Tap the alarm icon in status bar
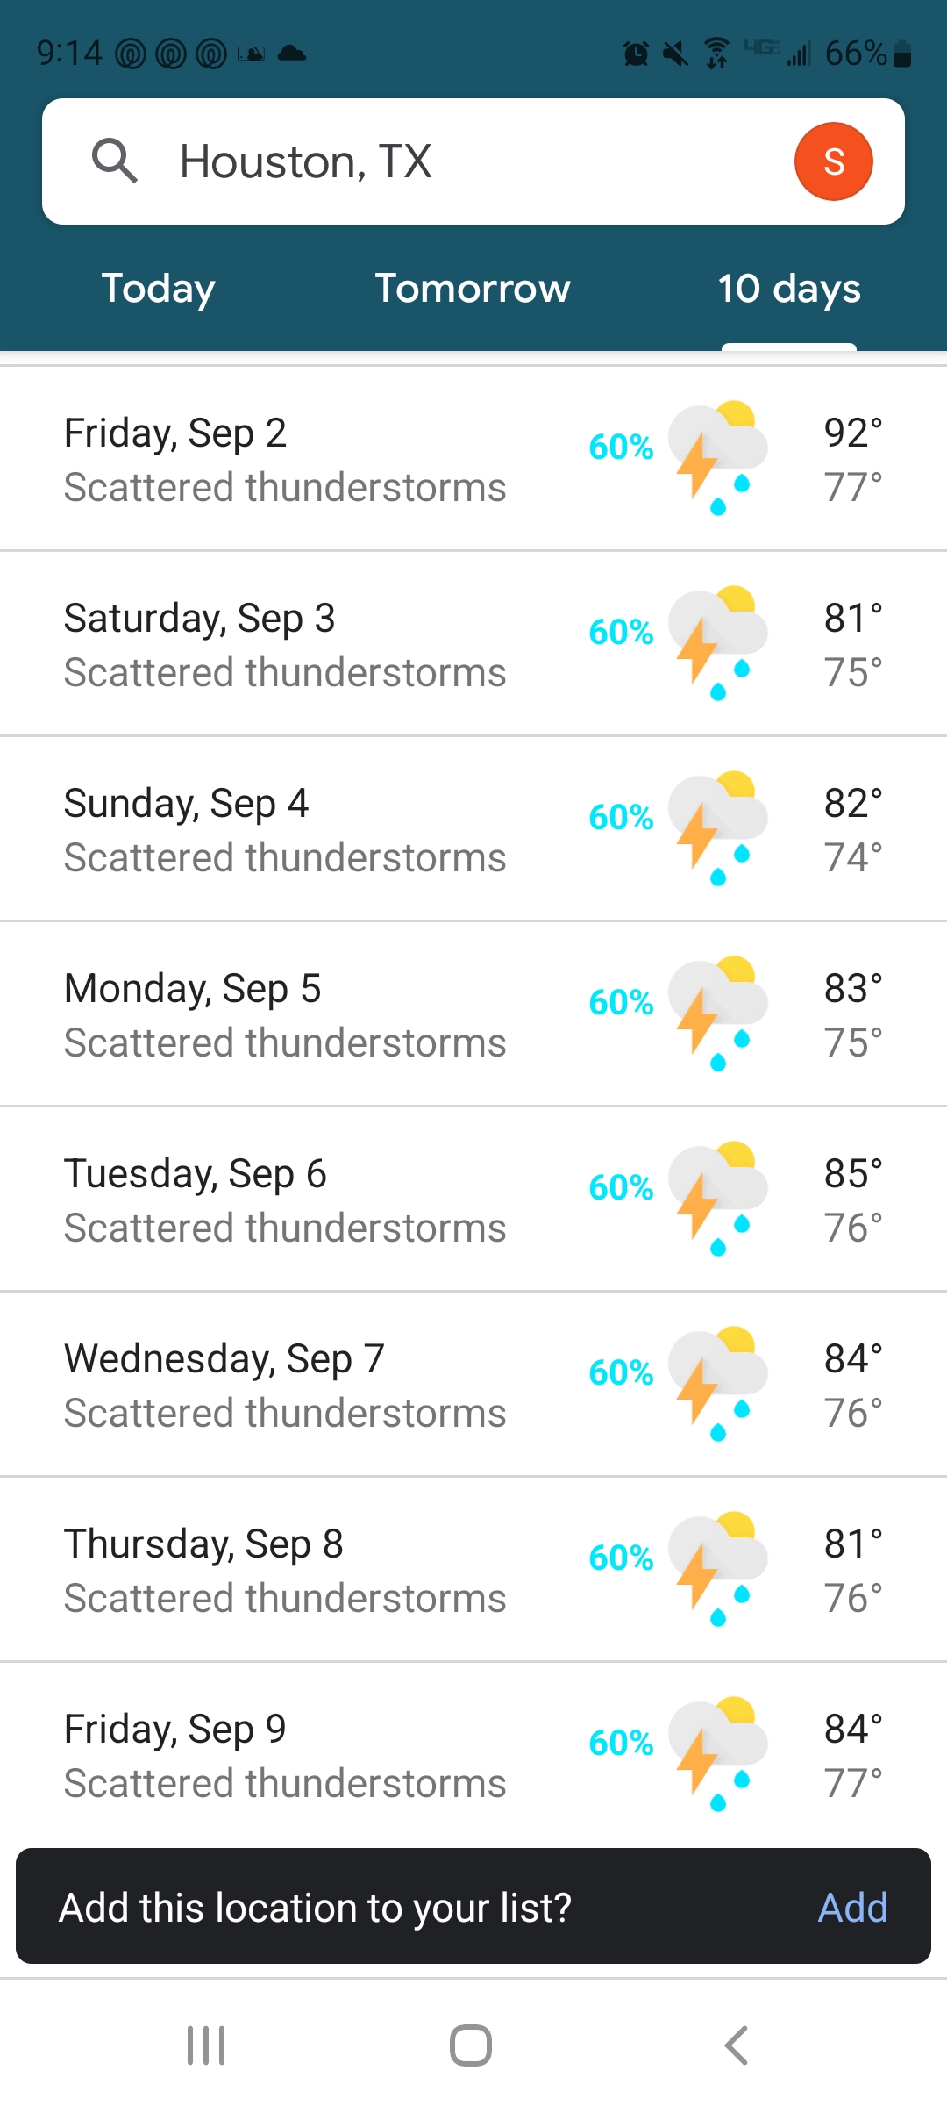The height and width of the screenshot is (2106, 947). [x=636, y=54]
